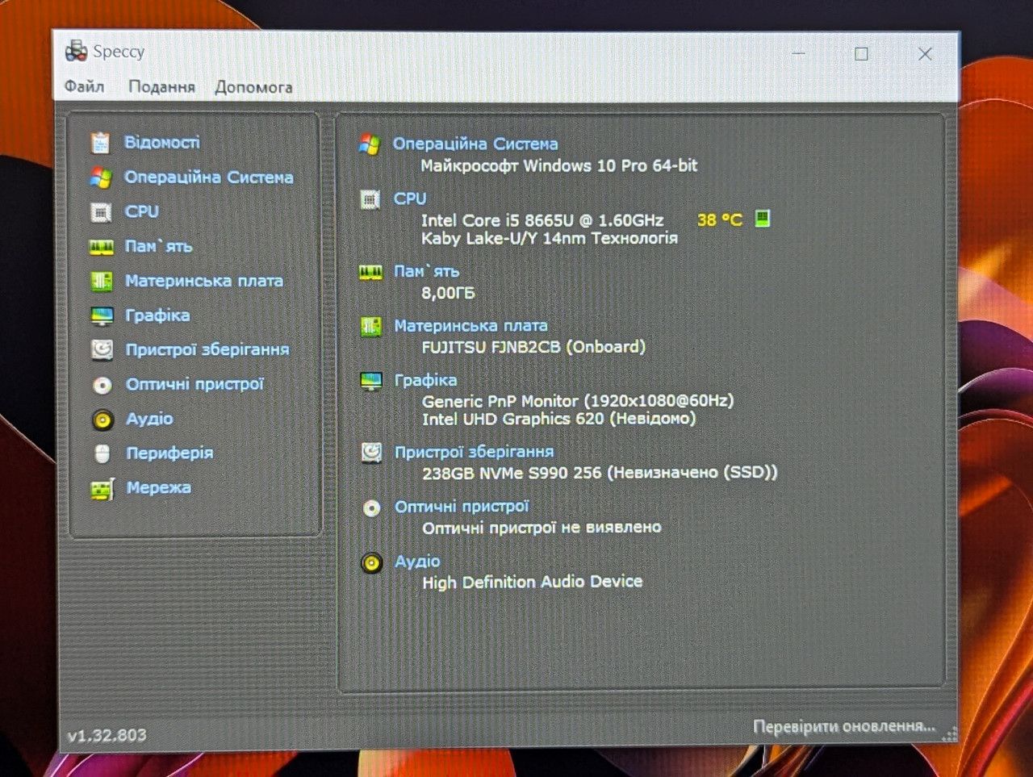
Task: Select CPU in the sidebar list
Action: [142, 211]
